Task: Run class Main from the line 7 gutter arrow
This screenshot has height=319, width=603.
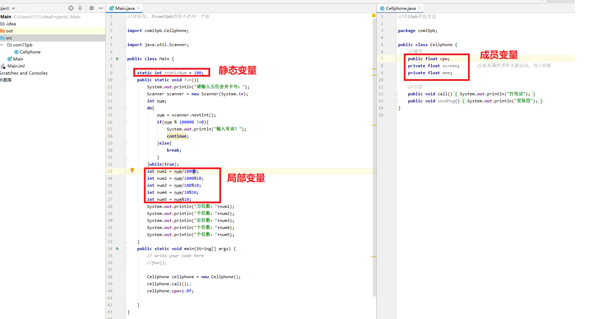Action: point(118,59)
